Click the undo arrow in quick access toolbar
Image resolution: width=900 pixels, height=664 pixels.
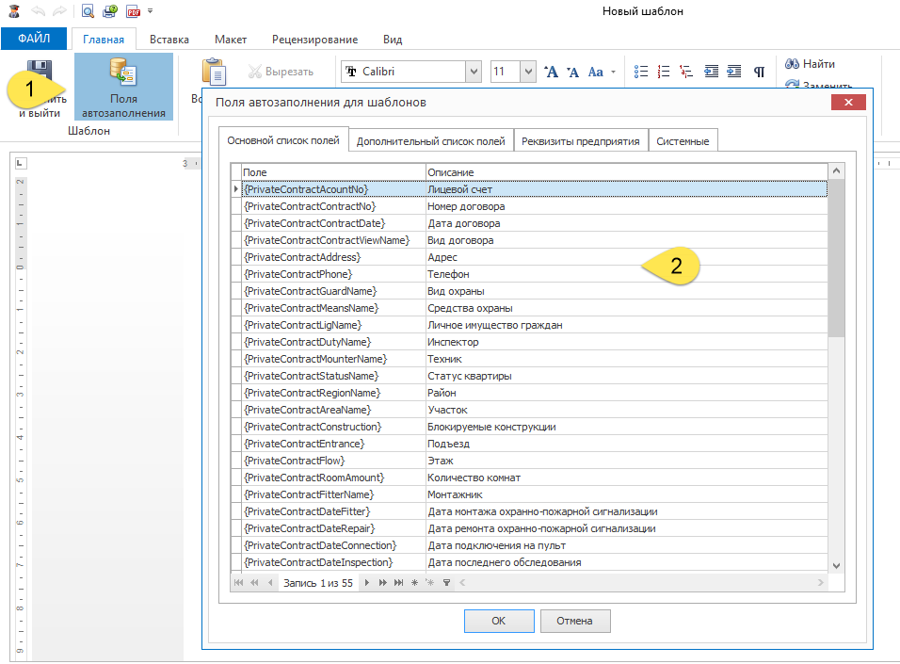coord(38,11)
